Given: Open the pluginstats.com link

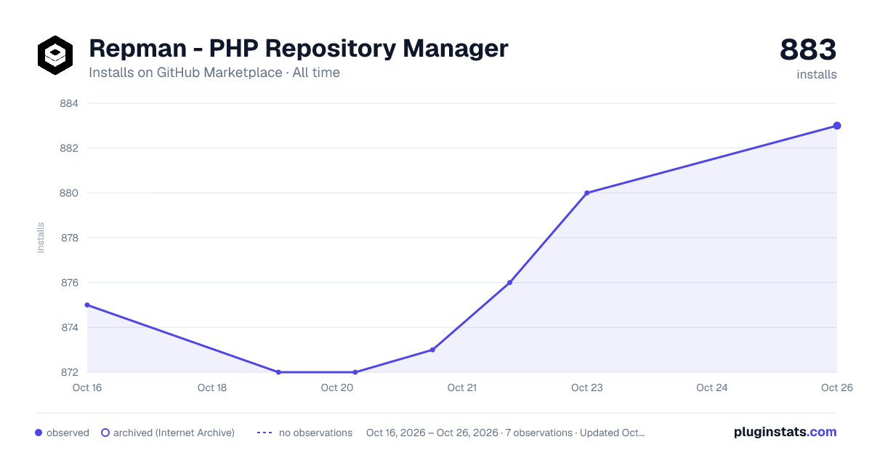Looking at the screenshot, I should pos(786,432).
